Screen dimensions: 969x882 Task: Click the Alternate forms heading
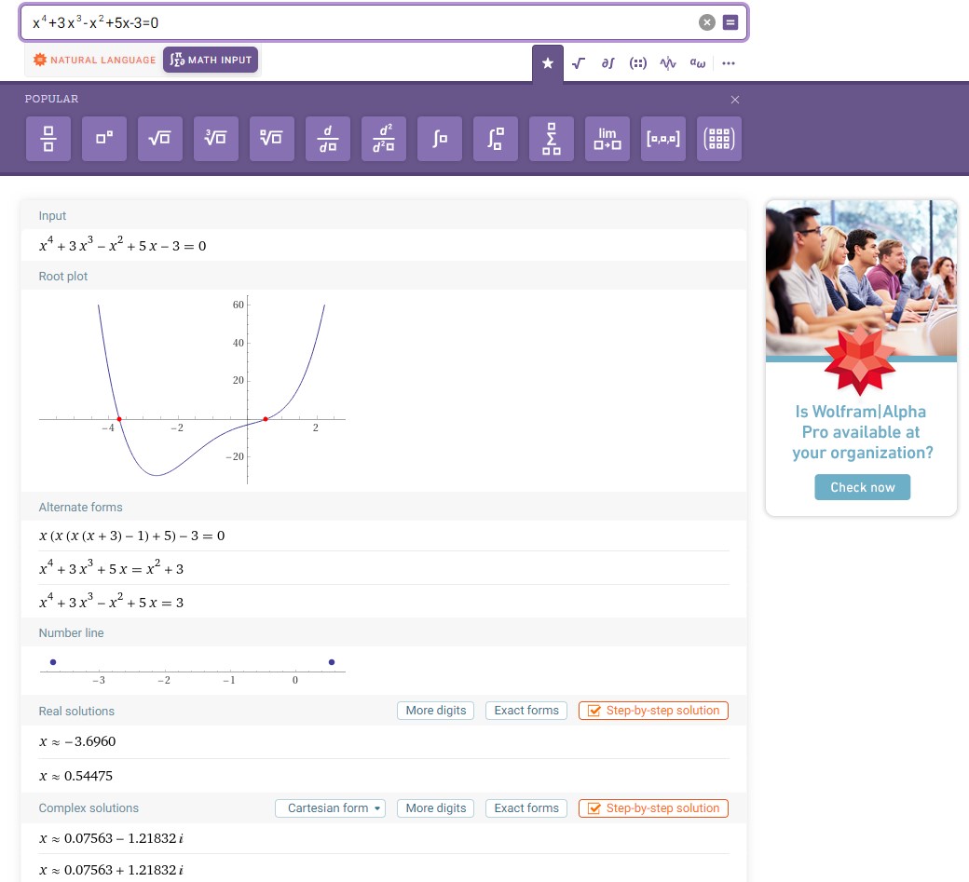[x=80, y=507]
